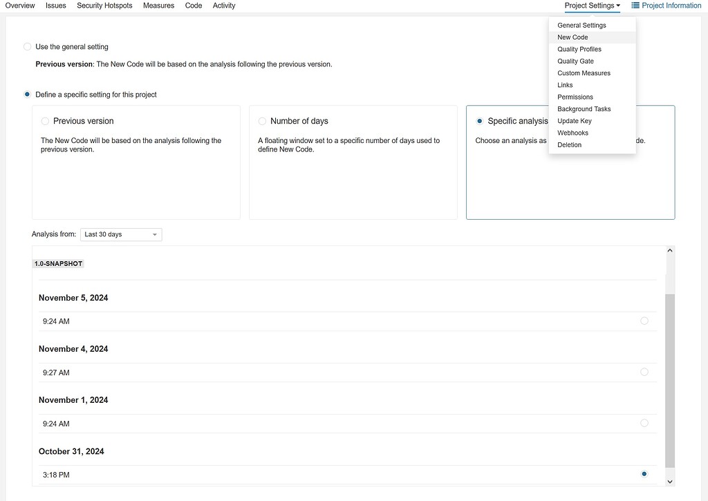Choose the 'Number of days' option

[x=262, y=120]
